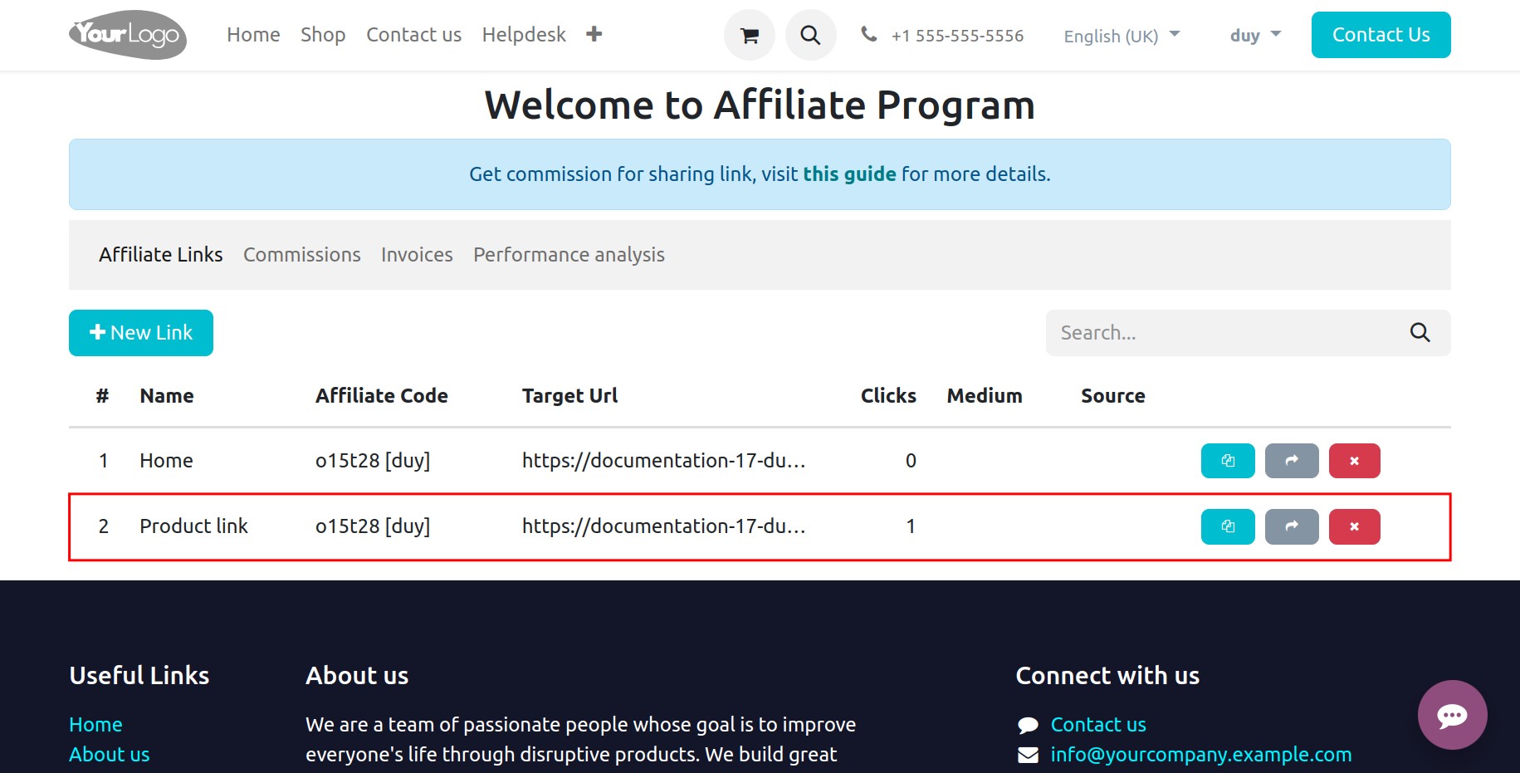Copy link for Home row
This screenshot has height=773, width=1520.
pos(1228,461)
